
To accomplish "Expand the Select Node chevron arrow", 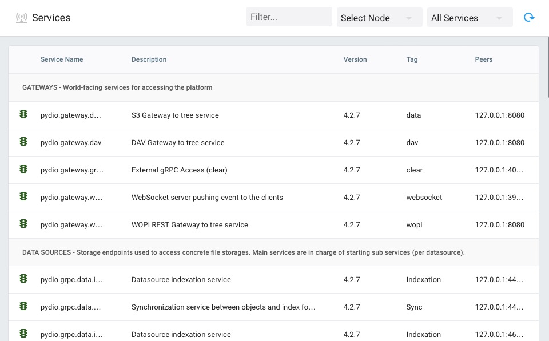I will pyautogui.click(x=408, y=18).
